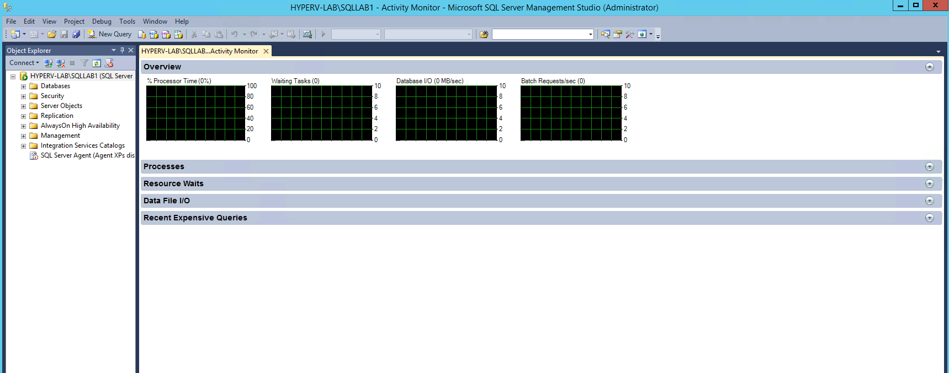Expand the Resource Waits section

point(930,183)
